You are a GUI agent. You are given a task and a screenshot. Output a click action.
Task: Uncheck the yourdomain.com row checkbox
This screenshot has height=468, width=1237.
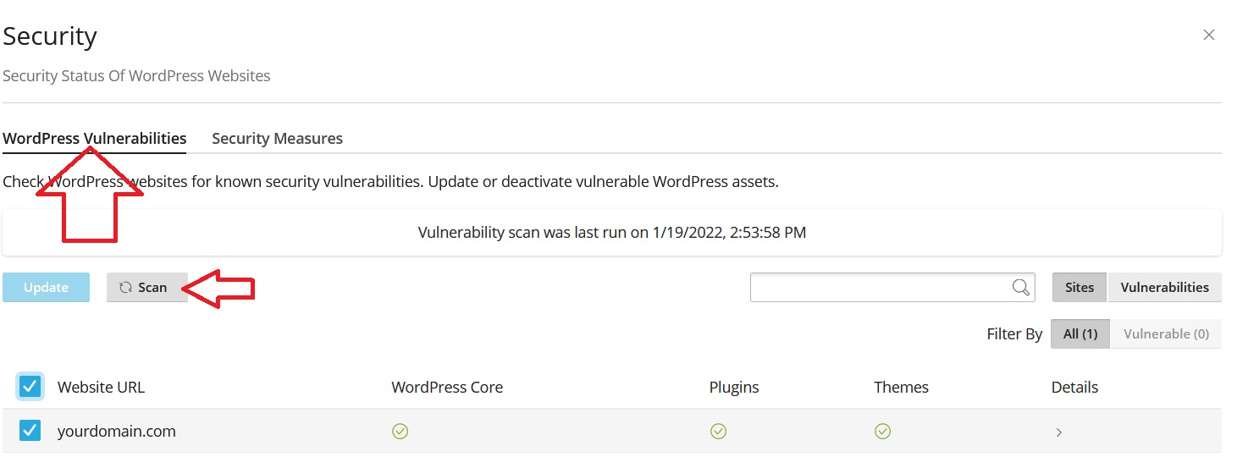coord(30,431)
